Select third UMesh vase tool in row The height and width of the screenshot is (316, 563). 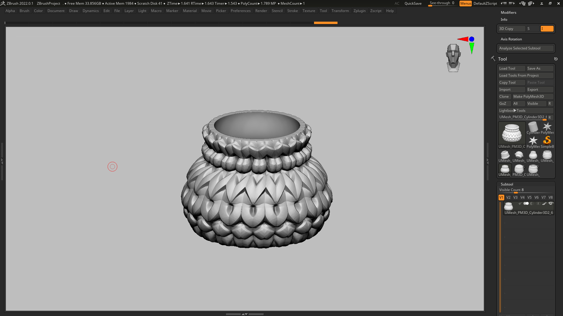point(533,156)
